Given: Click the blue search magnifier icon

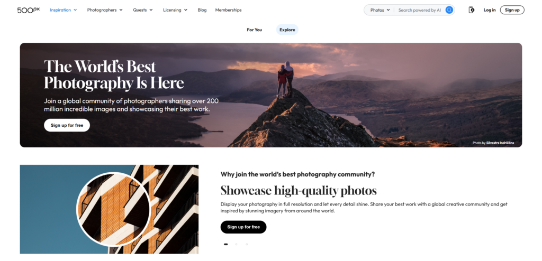Looking at the screenshot, I should click(449, 10).
